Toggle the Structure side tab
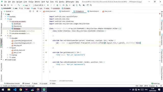Viewport: 163px width, 92px height. point(1,78)
